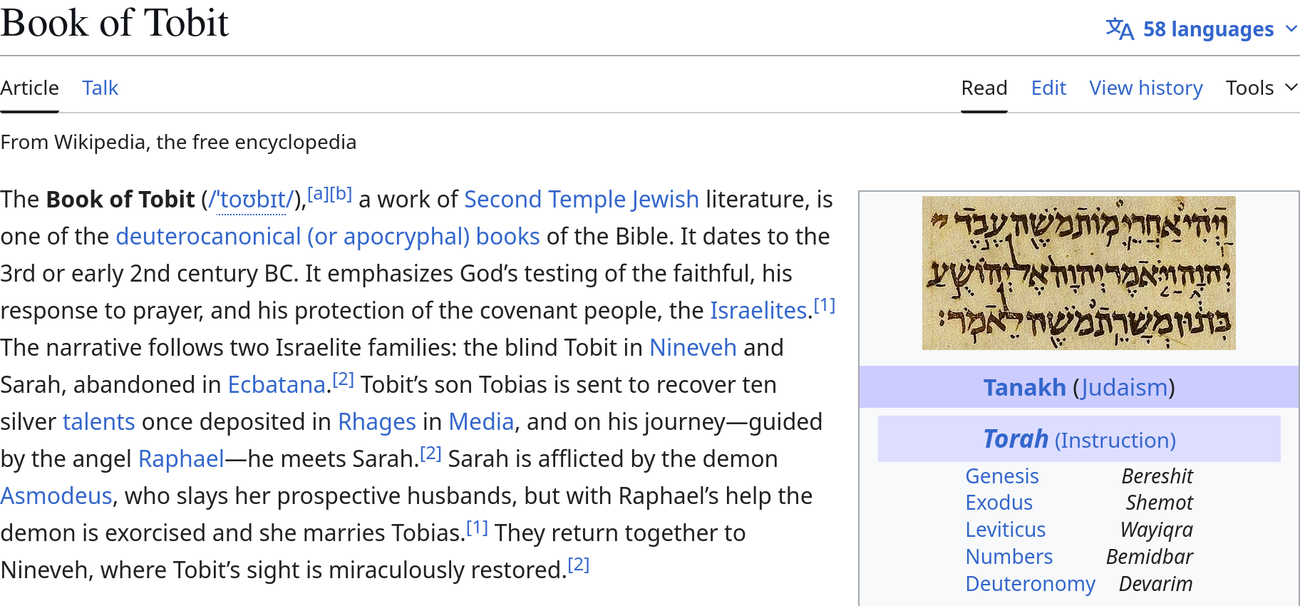Click the Hebrew manuscript thumbnail image
1300x606 pixels.
[x=1078, y=272]
